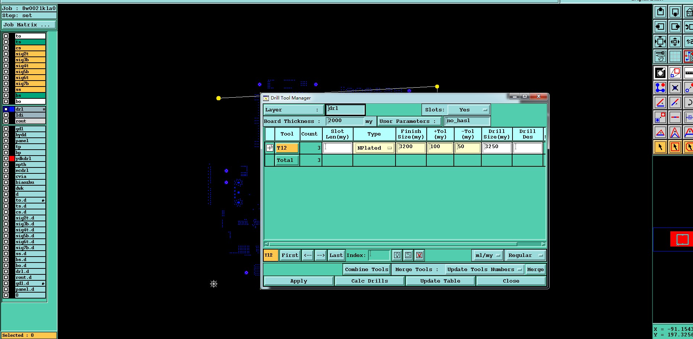
Task: Click the pan right view icon
Action: pyautogui.click(x=675, y=27)
